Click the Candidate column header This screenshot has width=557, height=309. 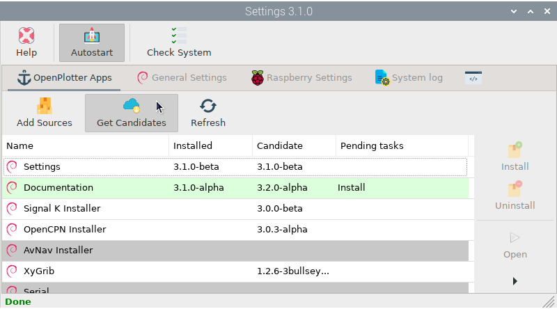pos(294,145)
